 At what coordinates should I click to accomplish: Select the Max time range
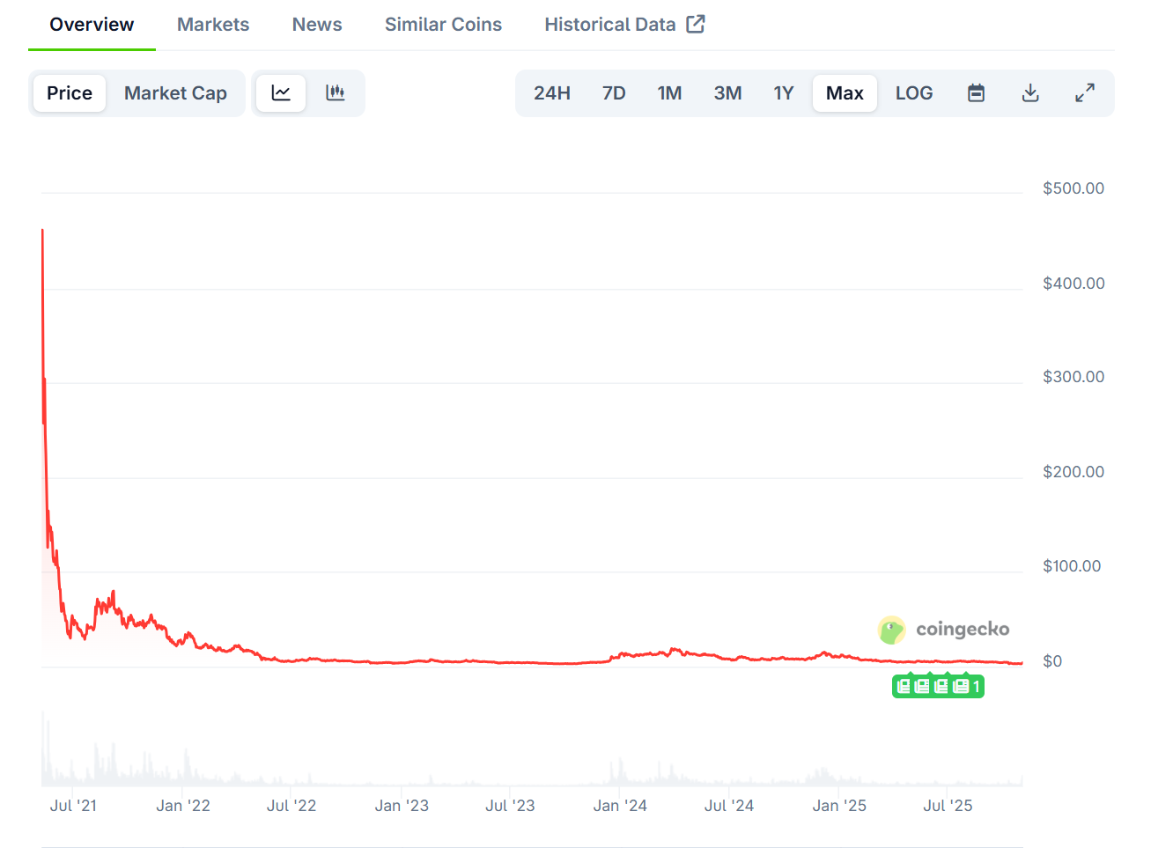coord(845,93)
